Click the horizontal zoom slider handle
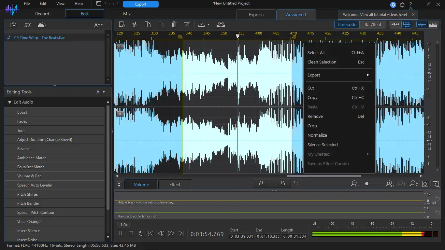The width and height of the screenshot is (445, 250). pos(367,184)
